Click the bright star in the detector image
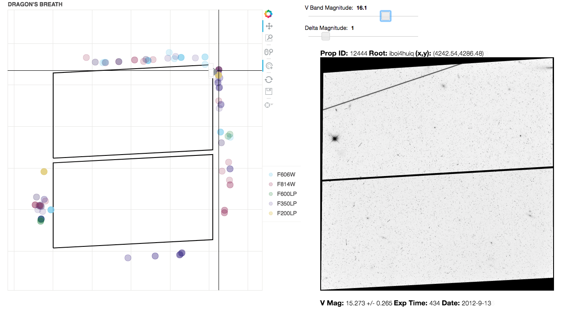Image resolution: width=562 pixels, height=310 pixels. [335, 138]
